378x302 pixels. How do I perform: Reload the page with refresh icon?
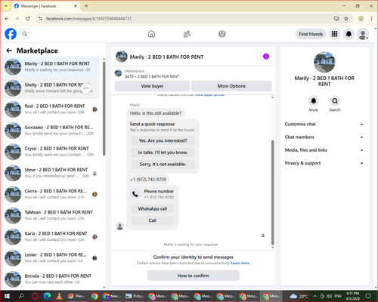pyautogui.click(x=28, y=19)
